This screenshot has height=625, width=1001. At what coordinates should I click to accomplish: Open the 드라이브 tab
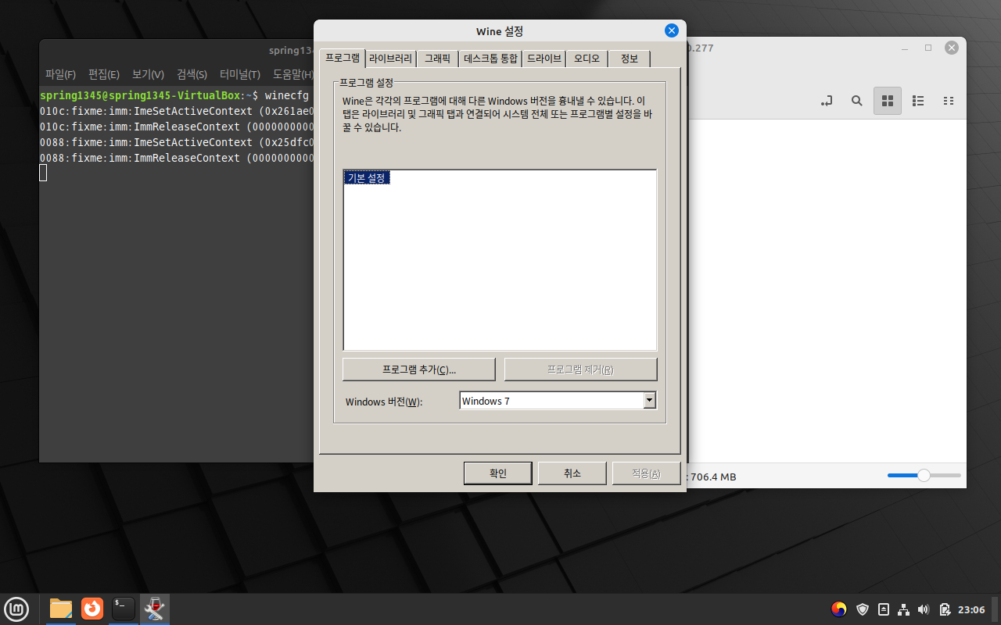pos(544,59)
